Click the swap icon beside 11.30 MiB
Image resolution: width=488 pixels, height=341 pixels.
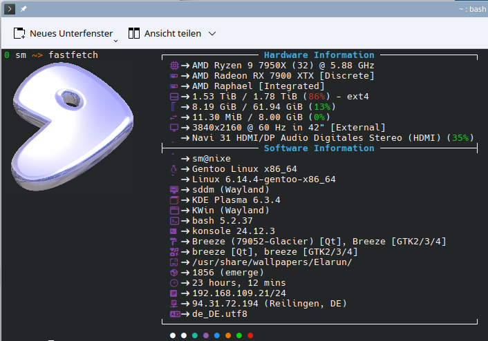click(x=173, y=117)
